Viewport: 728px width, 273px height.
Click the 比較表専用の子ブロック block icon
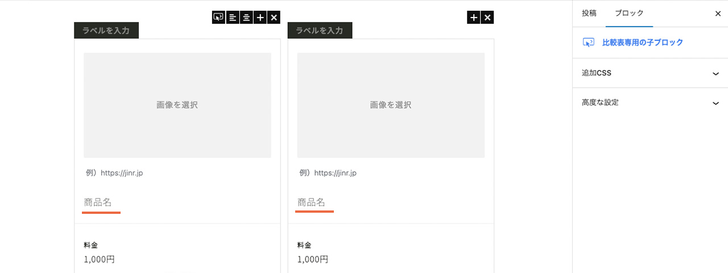[x=589, y=43]
